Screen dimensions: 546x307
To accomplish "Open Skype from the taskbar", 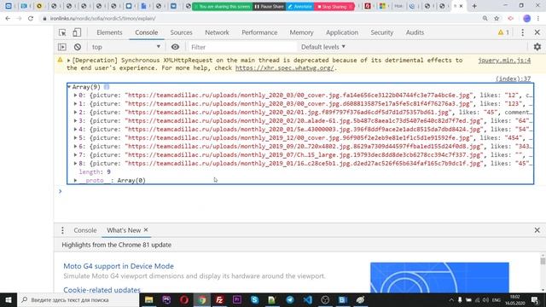I will point(254,299).
